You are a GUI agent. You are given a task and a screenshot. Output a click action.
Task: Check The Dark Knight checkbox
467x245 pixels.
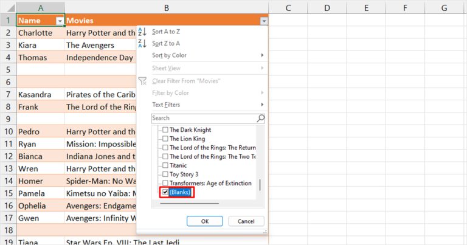[x=165, y=130]
